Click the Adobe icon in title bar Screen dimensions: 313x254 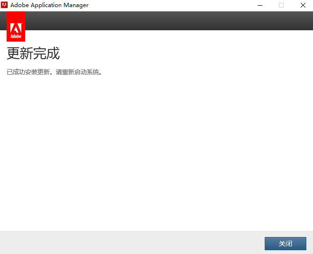point(4,5)
